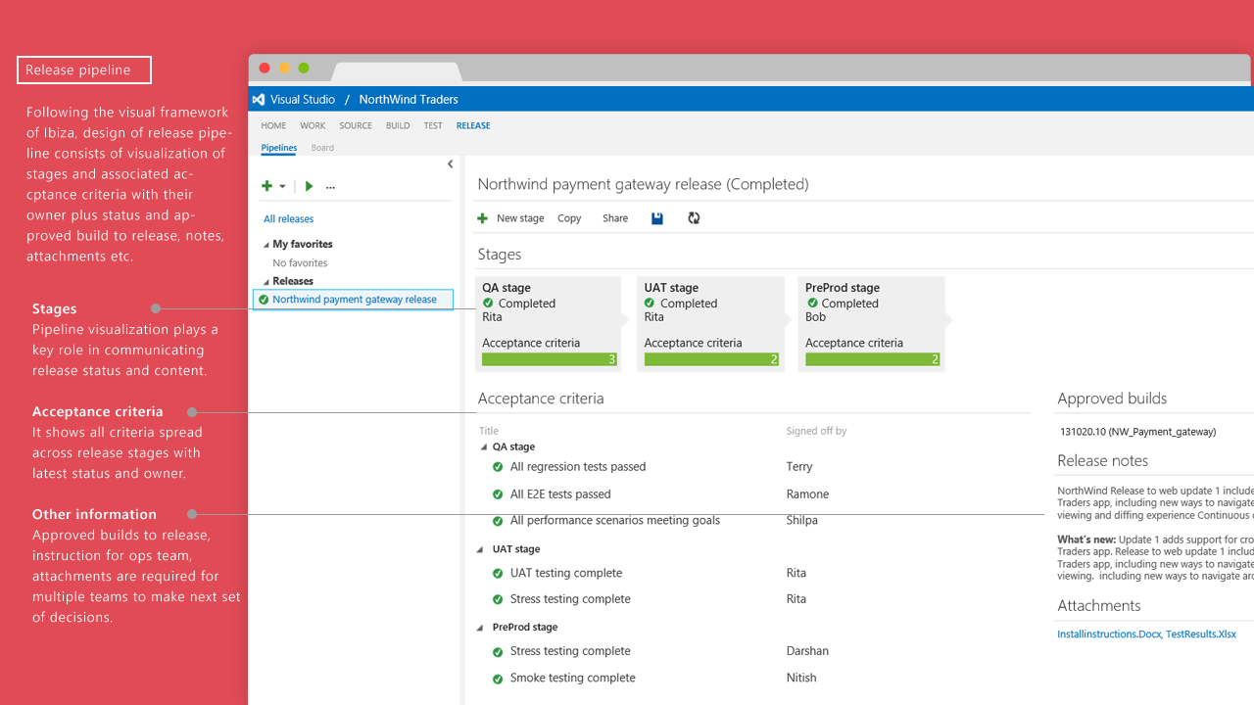Click the yellow minimize window button
Viewport: 1254px width, 705px height.
[x=284, y=69]
